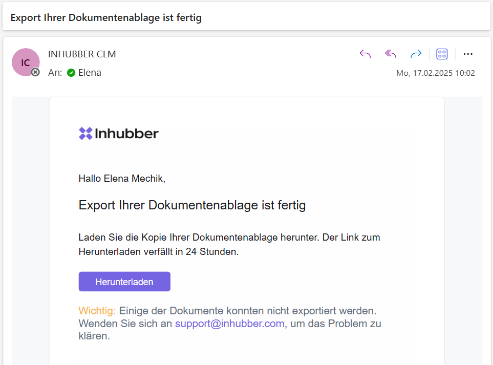
Task: Click the presence status badge on the avatar
Action: click(35, 72)
